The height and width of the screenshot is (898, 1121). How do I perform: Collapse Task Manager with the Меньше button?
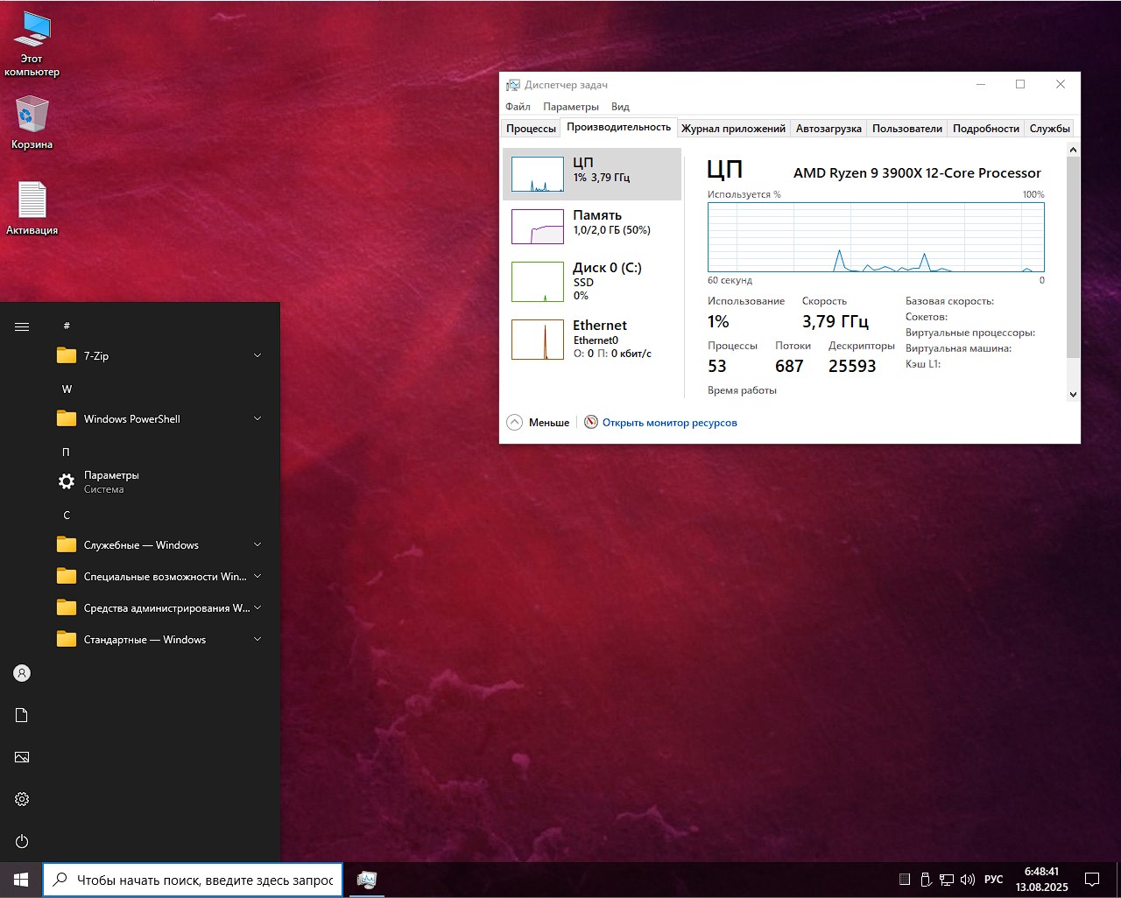(x=539, y=422)
